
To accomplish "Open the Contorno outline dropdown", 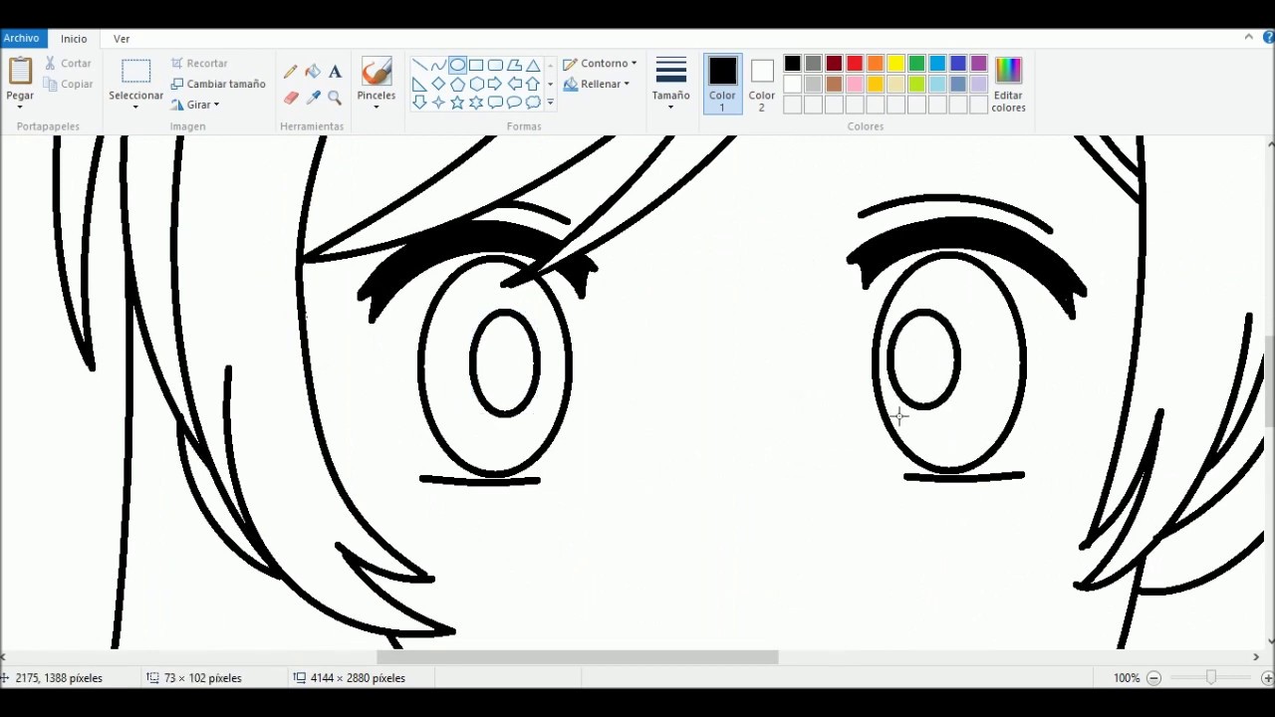I will [x=600, y=64].
